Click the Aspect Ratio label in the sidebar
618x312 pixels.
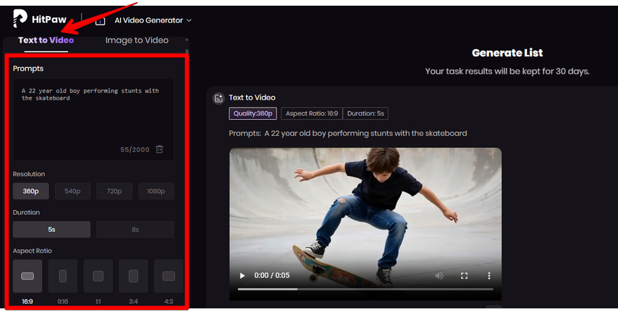[33, 251]
